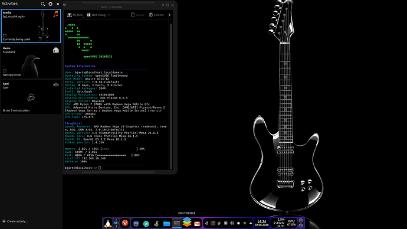
Task: Click the Spel gamepad icon
Action: (56, 85)
